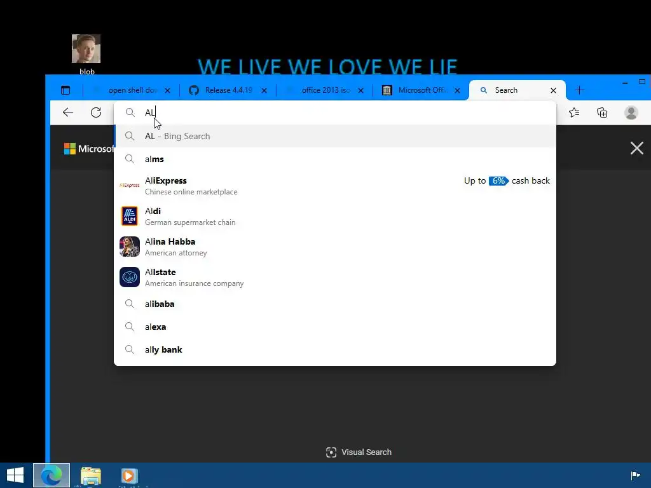Reload the page with the refresh icon

click(x=96, y=112)
